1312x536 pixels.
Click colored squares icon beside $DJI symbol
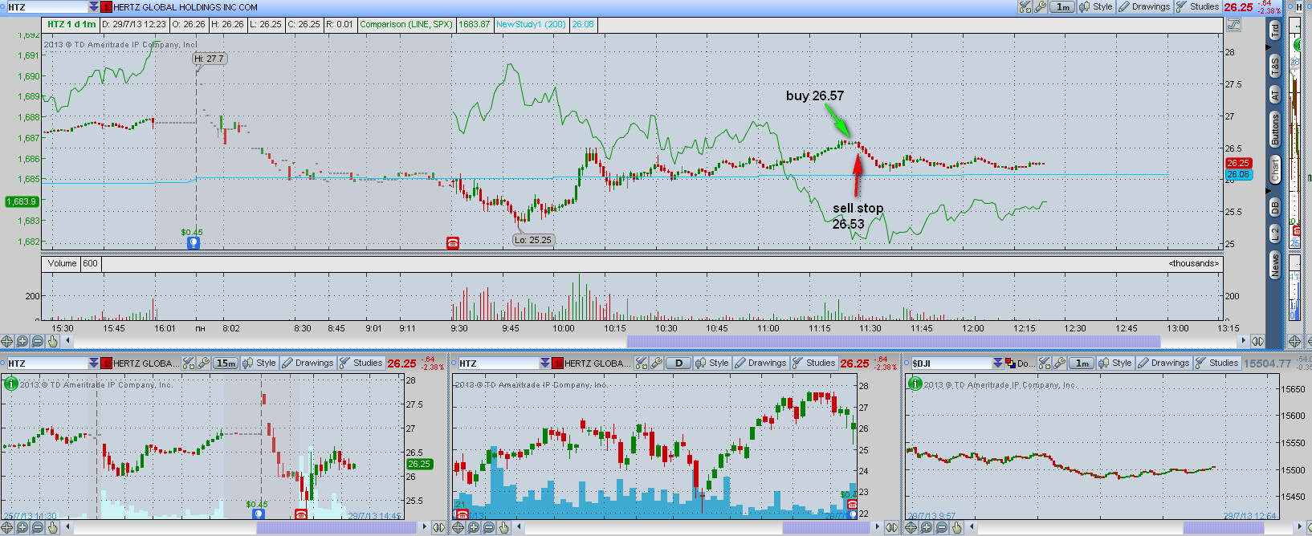click(x=1010, y=363)
